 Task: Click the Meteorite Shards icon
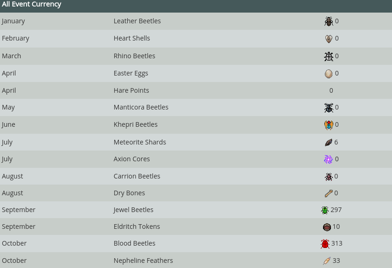click(329, 142)
